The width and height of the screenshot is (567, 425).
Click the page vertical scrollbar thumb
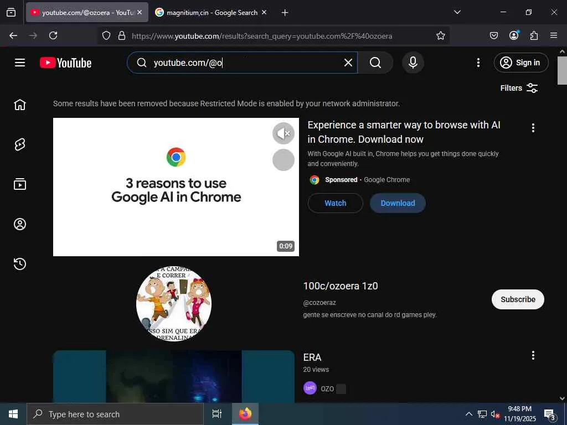point(562,70)
